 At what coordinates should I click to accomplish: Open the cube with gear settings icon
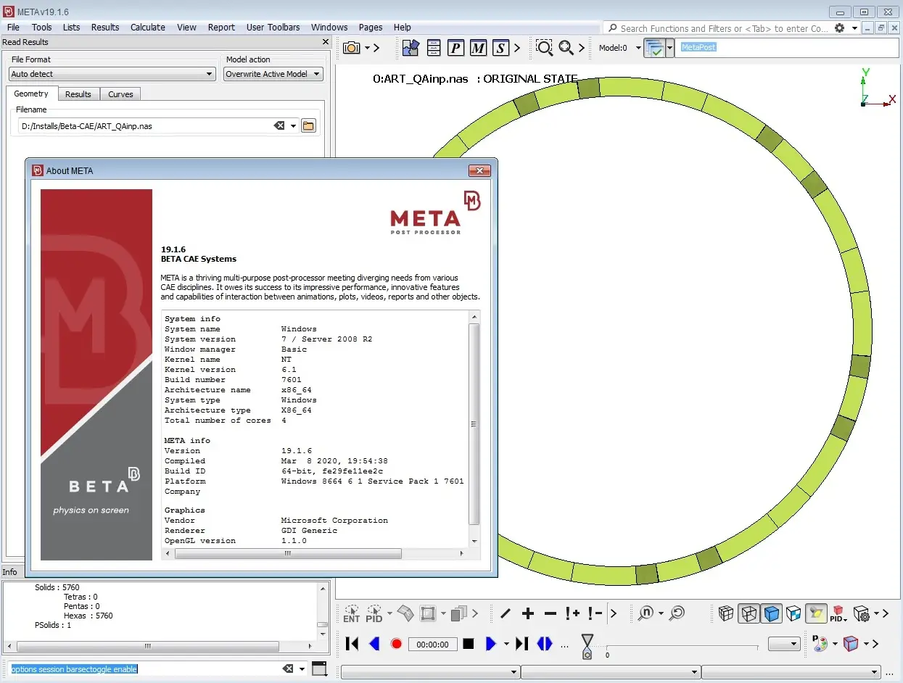tap(861, 614)
